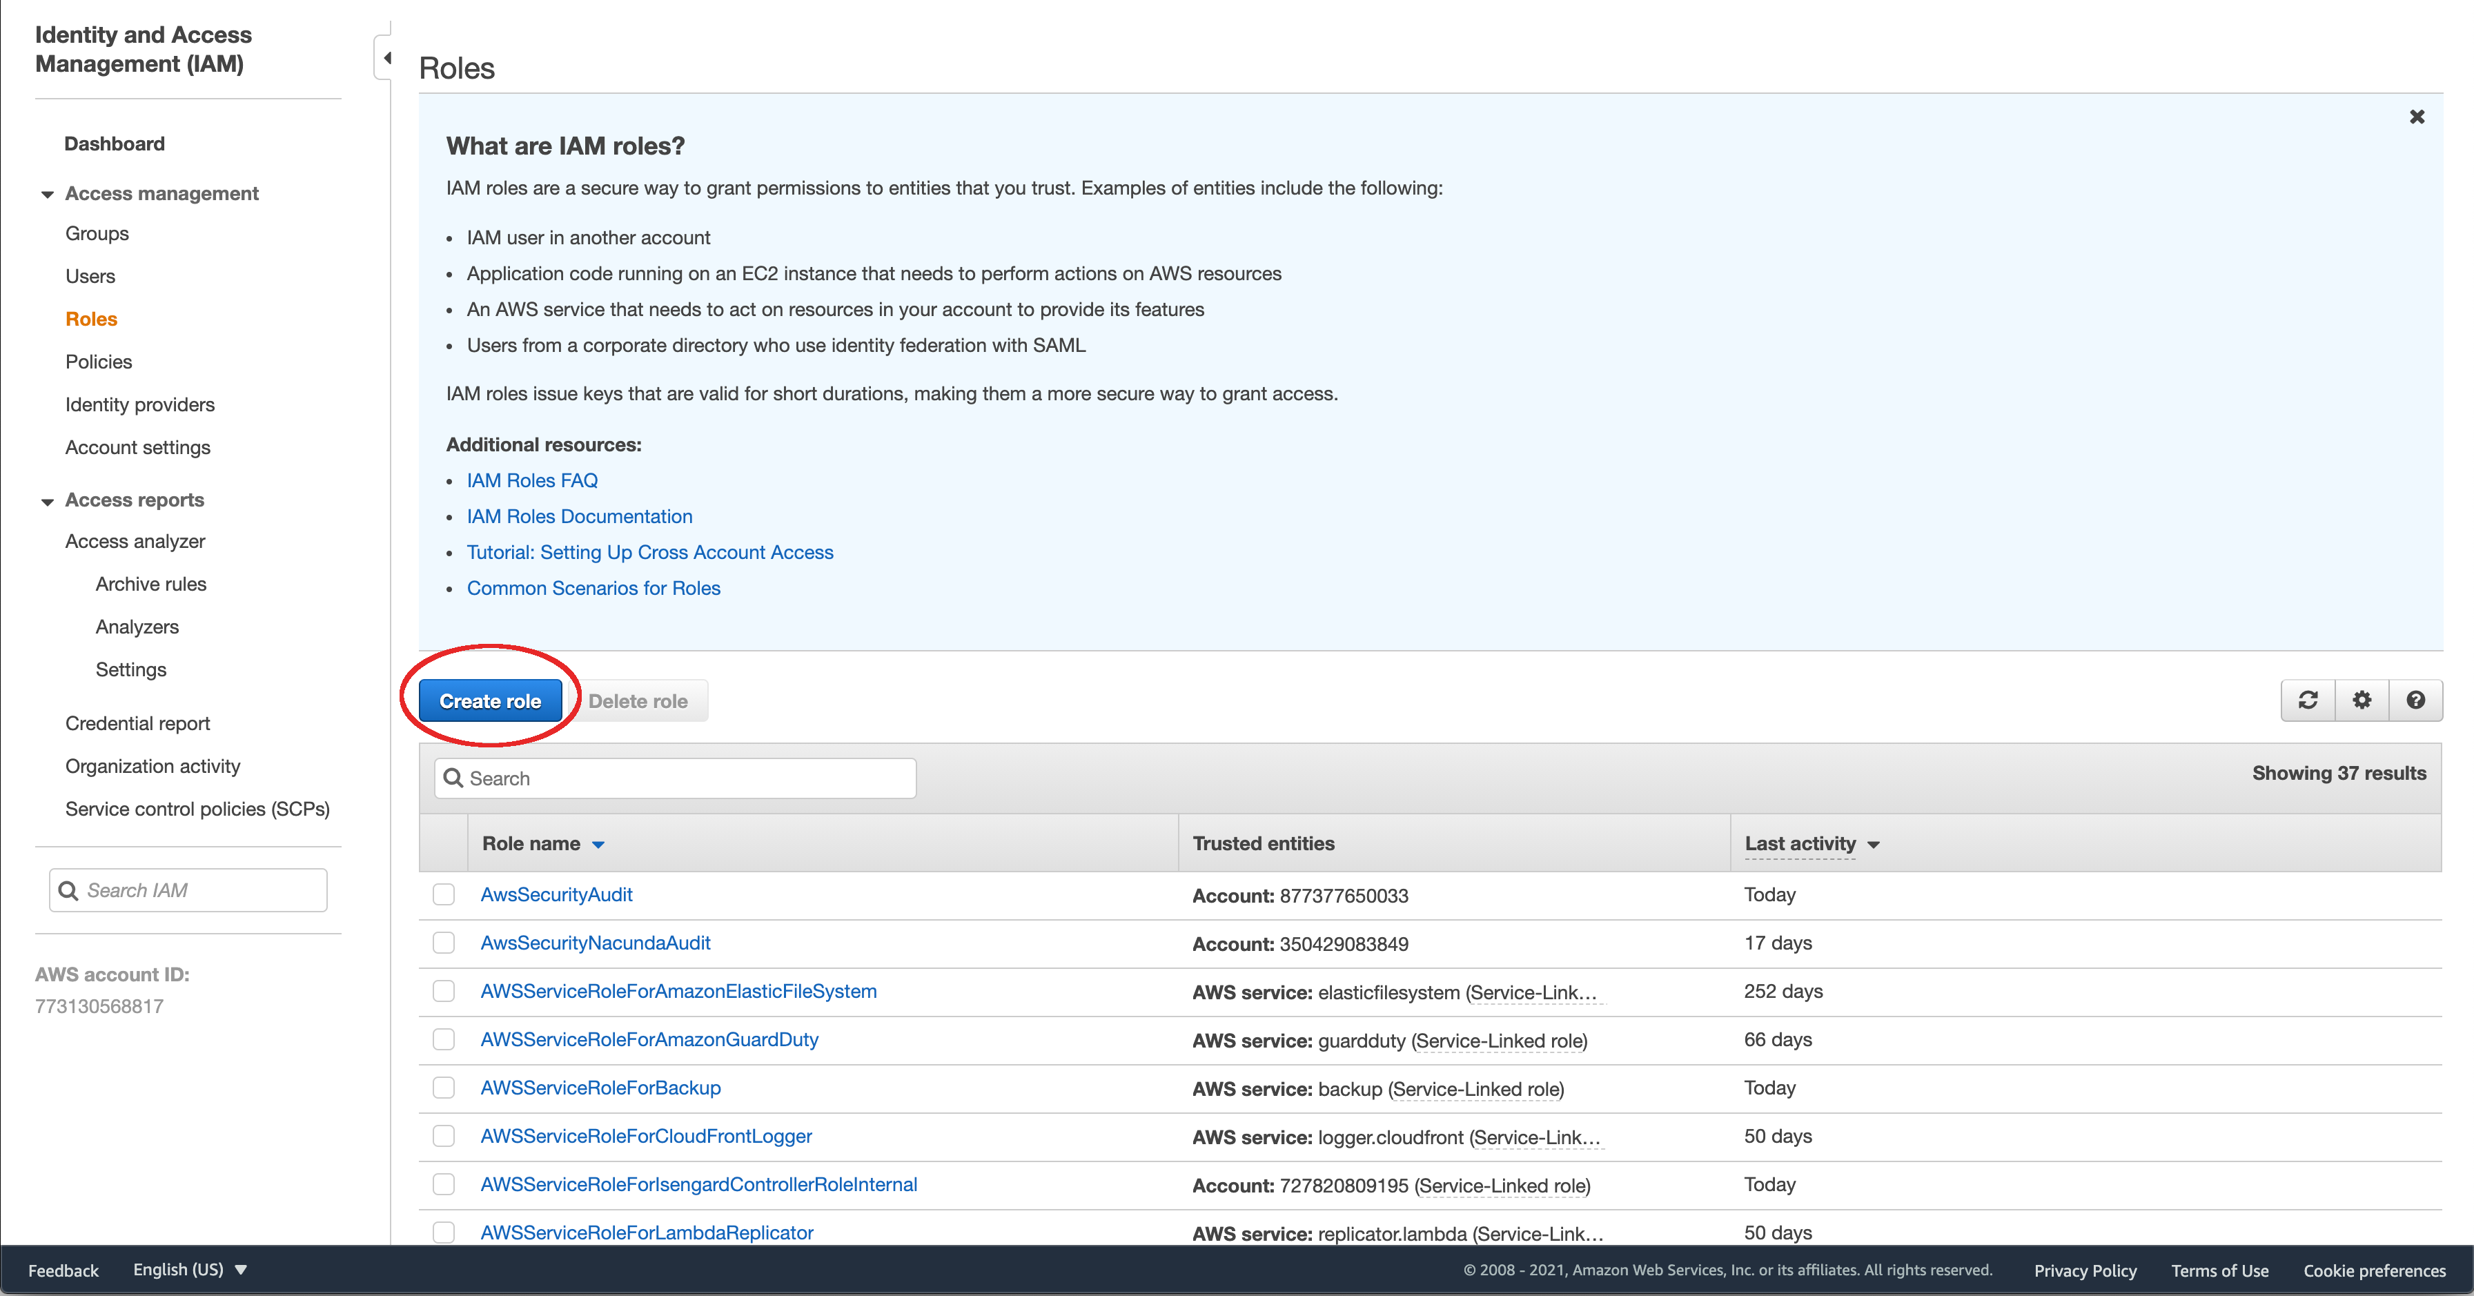This screenshot has height=1296, width=2474.
Task: Open the AwsSecurityNacundaAudit role
Action: pos(596,943)
